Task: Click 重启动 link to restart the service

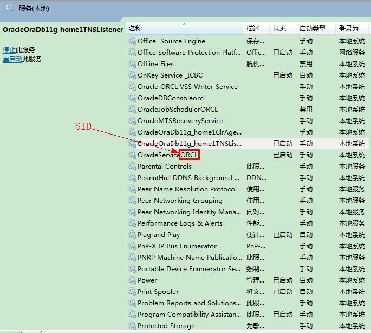Action: pos(12,59)
